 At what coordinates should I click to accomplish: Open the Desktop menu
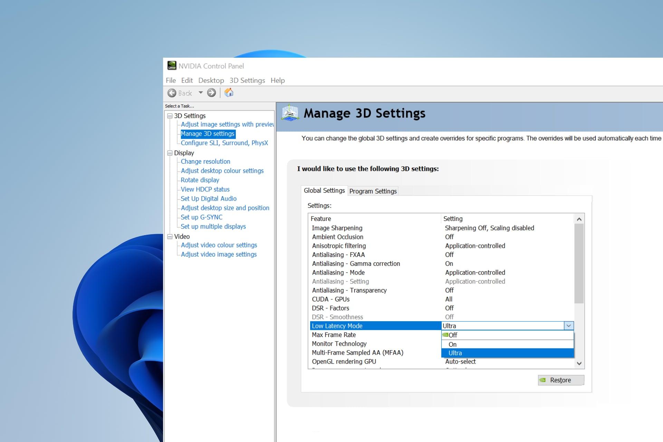211,80
